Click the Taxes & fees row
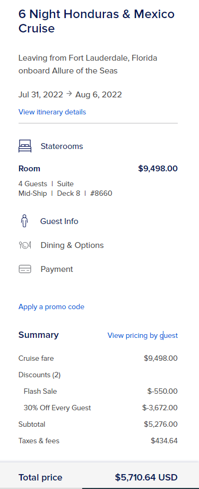This screenshot has width=199, height=489. tap(98, 441)
